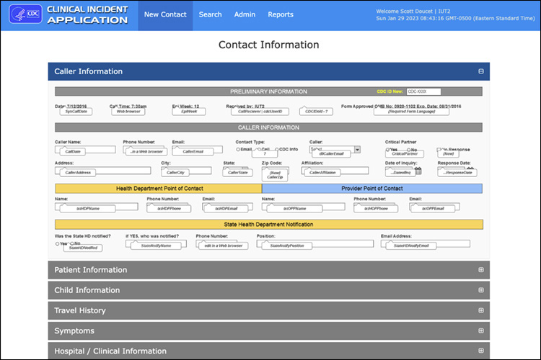Click the plus icon on Hospital / Clinical Information bar
Screen dimensions: 541x360
tap(480, 351)
